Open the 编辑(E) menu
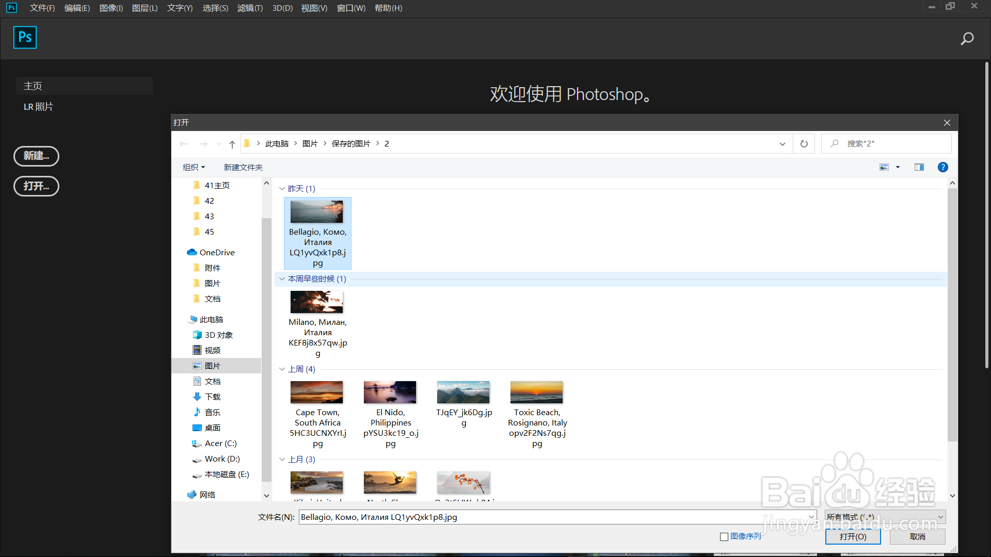 click(77, 8)
